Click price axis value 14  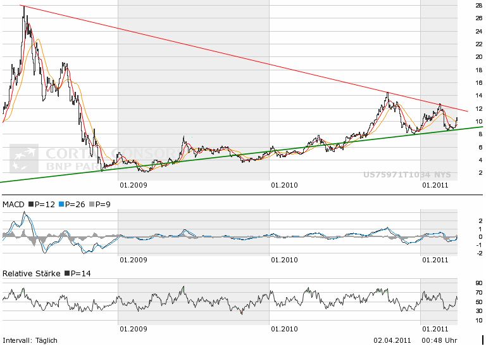click(479, 96)
